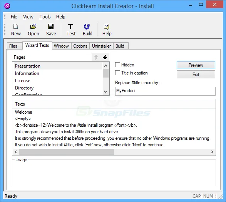Save the project with the Save icon
Image resolution: width=226 pixels, height=202 pixels.
51,30
